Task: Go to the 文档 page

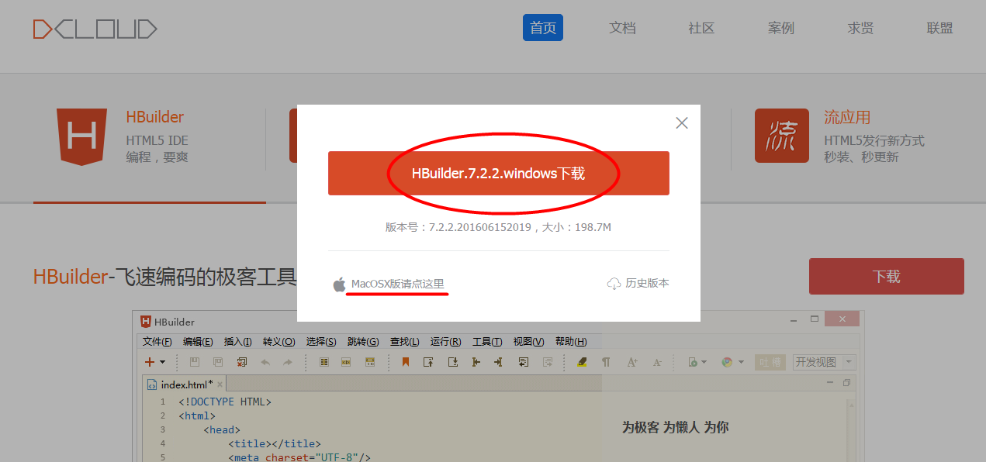Action: click(622, 28)
